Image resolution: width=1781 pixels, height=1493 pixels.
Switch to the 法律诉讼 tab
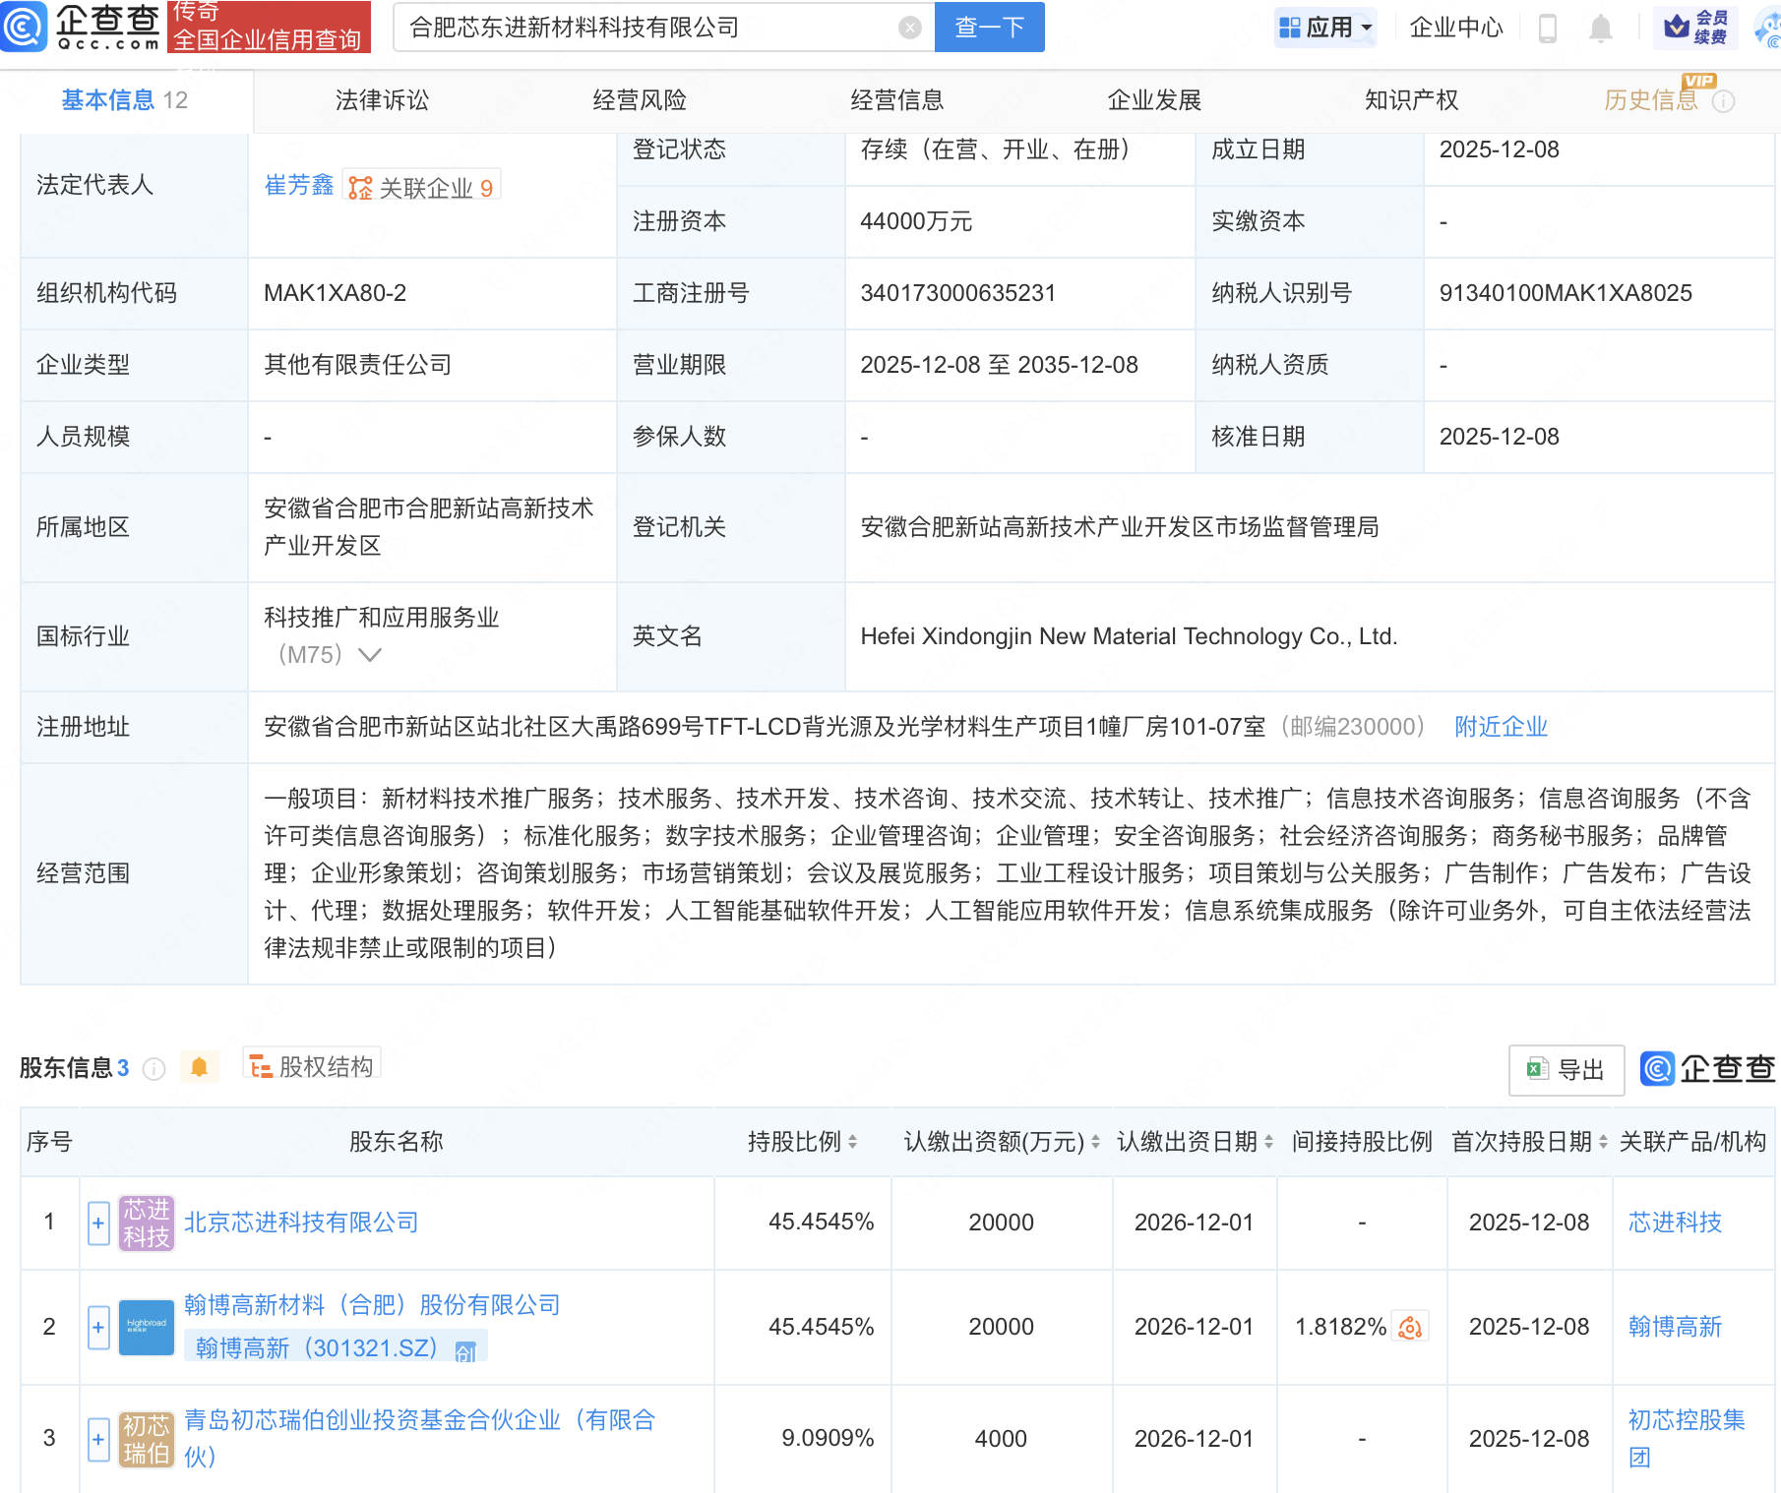(x=382, y=100)
